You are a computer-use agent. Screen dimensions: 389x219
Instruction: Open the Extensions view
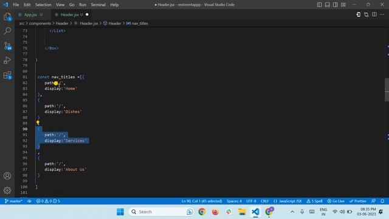click(7, 75)
